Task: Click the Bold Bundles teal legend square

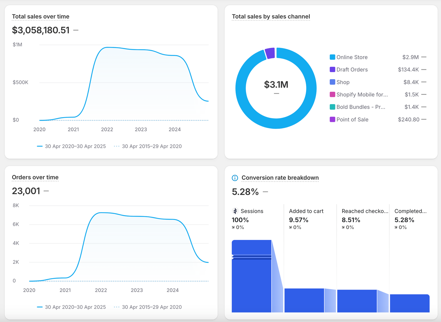Action: click(332, 107)
